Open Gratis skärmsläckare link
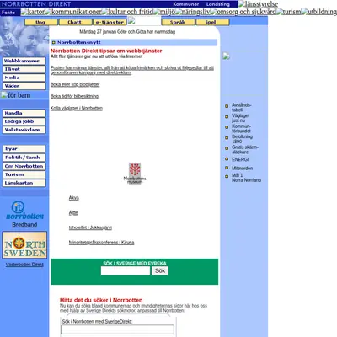The image size is (337, 337). point(245,149)
